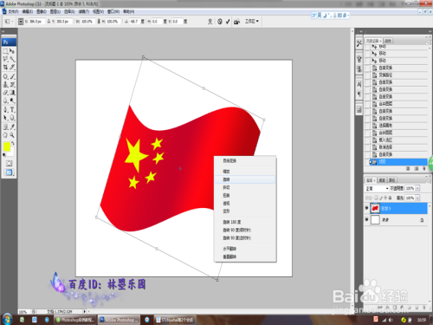This screenshot has height=325, width=433.
Task: Swap foreground and background colors
Action: coord(13,143)
